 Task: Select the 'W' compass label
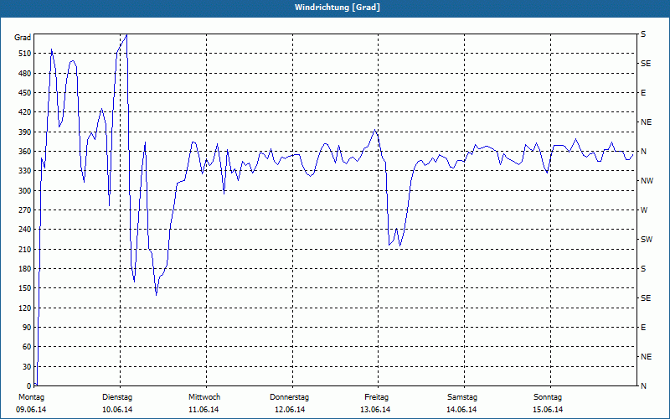(644, 210)
